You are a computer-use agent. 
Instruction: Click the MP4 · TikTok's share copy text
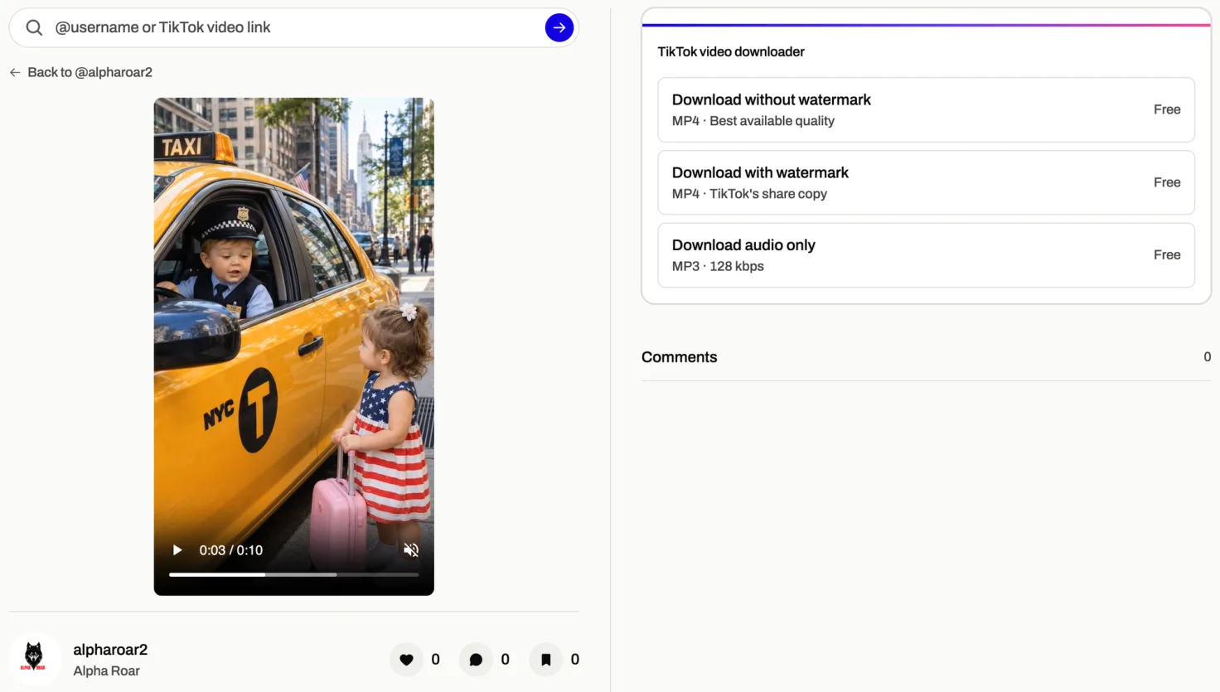coord(749,194)
